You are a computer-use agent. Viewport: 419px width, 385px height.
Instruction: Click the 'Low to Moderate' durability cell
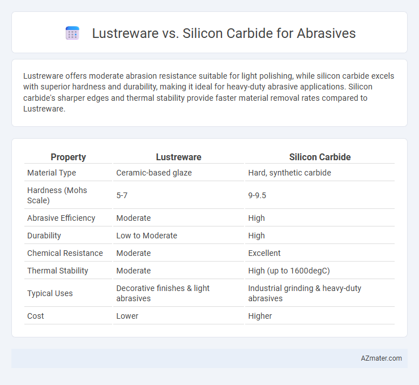pos(147,236)
